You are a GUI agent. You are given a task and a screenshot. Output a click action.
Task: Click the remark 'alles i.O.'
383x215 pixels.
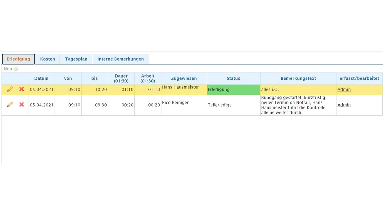[270, 89]
